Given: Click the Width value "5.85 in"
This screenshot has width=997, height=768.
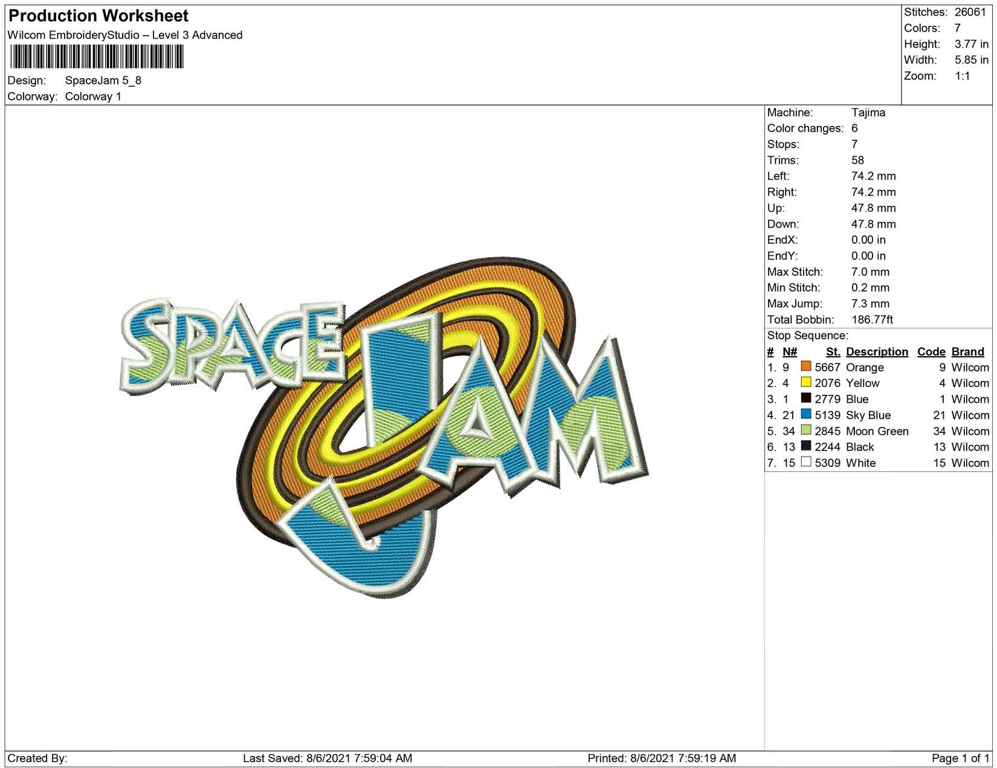Looking at the screenshot, I should coord(972,60).
